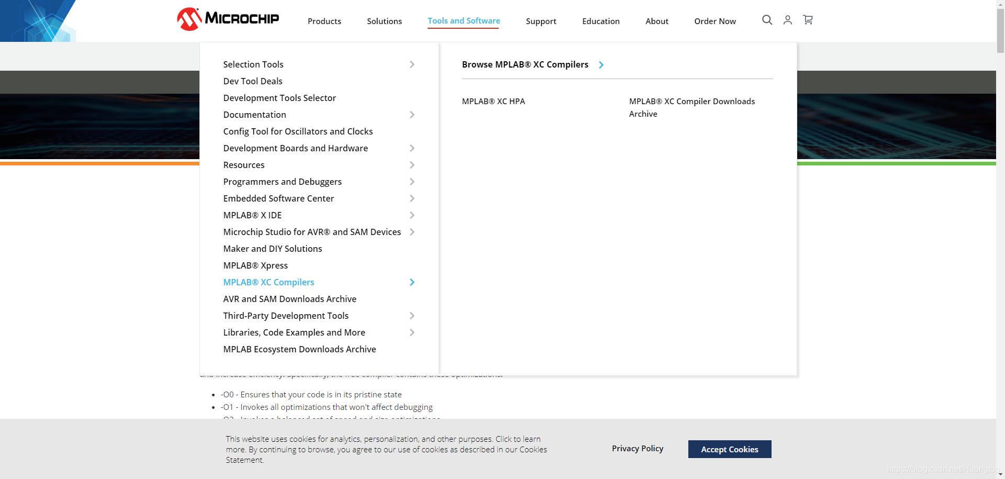This screenshot has height=479, width=1005.
Task: Open Maker and DIY Solutions
Action: (x=272, y=249)
